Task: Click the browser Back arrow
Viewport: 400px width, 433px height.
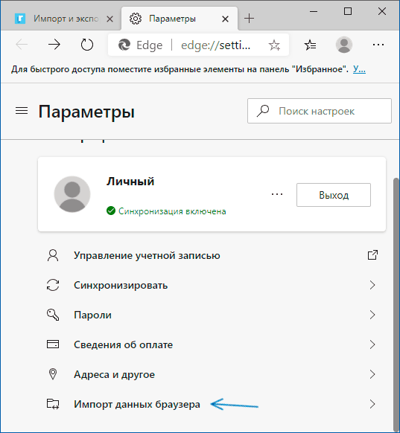Action: [x=22, y=45]
